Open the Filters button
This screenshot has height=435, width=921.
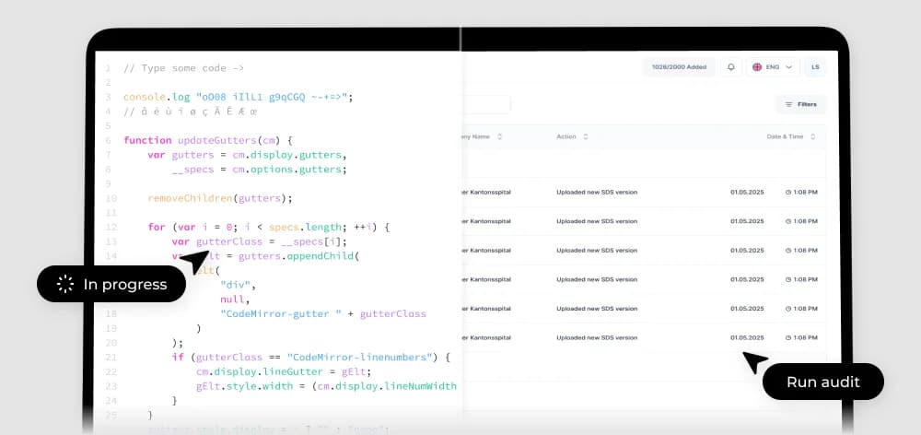point(800,104)
